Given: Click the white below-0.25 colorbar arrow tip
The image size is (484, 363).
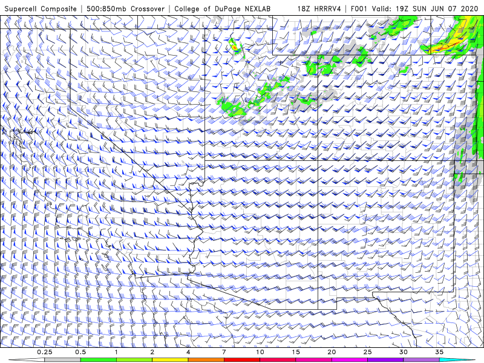Looking at the screenshot, I should pyautogui.click(x=27, y=360).
